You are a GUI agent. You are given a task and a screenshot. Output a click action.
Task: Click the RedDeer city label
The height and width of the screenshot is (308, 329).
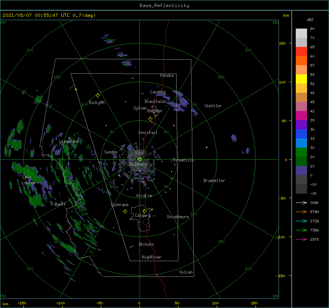(x=155, y=111)
